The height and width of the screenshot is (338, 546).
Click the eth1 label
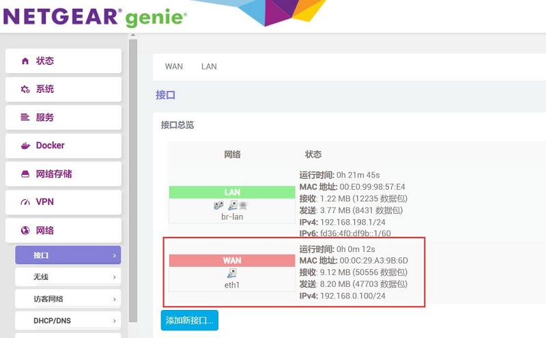coord(232,285)
